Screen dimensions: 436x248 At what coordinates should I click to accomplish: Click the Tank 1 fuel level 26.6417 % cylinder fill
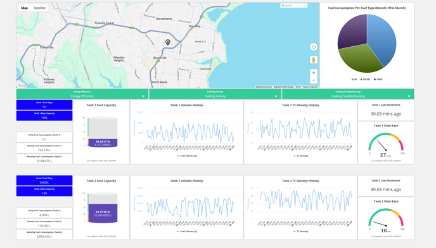103,143
